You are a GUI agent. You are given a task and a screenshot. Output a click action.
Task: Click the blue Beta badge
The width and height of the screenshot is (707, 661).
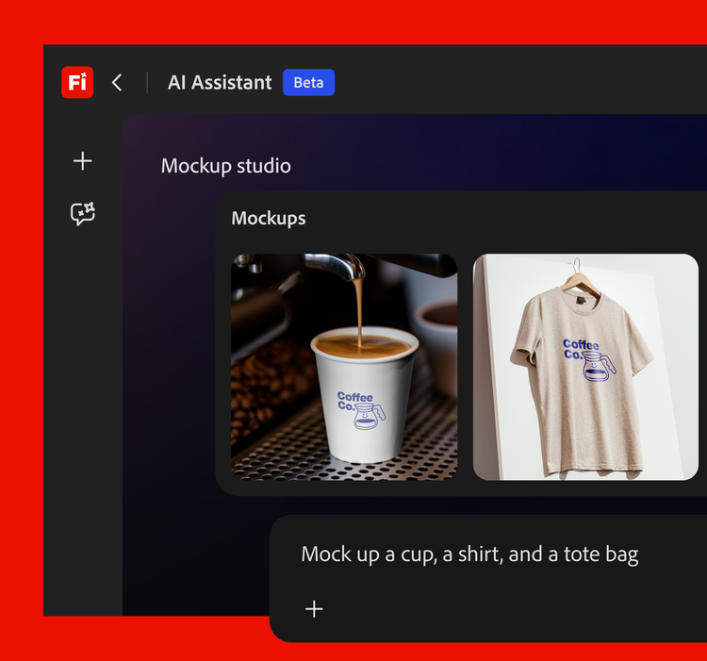click(308, 82)
